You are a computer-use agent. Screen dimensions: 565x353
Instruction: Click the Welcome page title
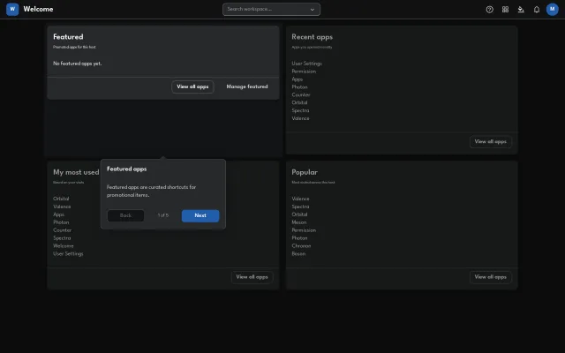coord(38,10)
